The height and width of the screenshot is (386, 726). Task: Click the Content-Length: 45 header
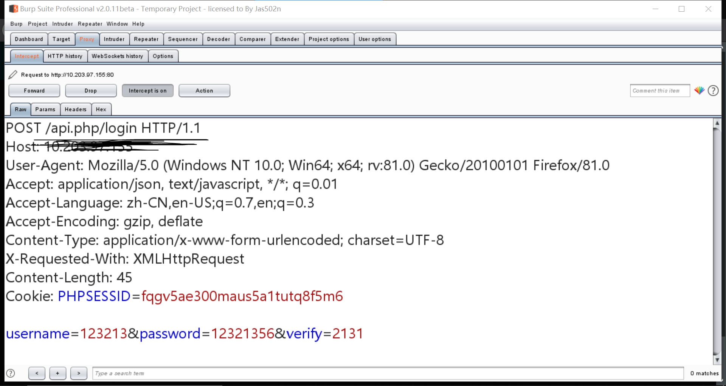coord(69,278)
